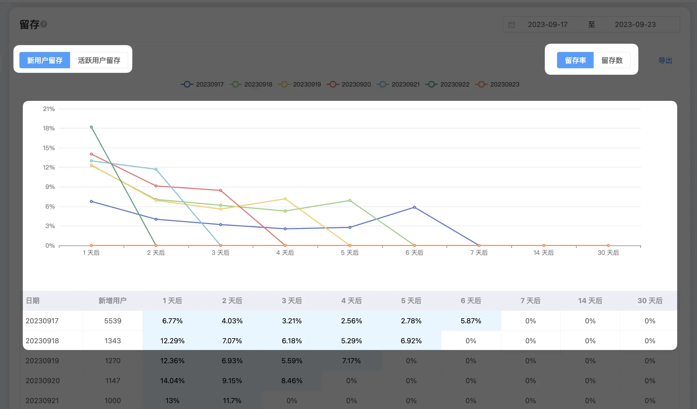This screenshot has width=697, height=409.
Task: Click the 6.92% retention cell
Action: (411, 341)
